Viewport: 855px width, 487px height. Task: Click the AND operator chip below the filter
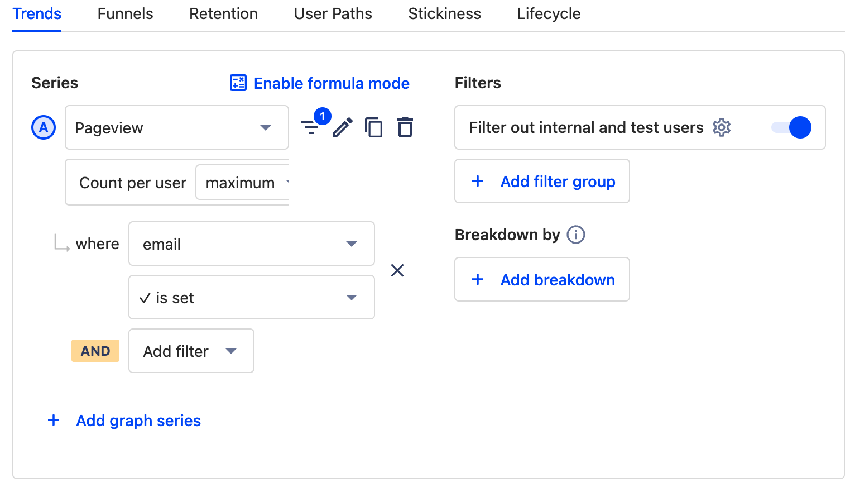pyautogui.click(x=95, y=351)
